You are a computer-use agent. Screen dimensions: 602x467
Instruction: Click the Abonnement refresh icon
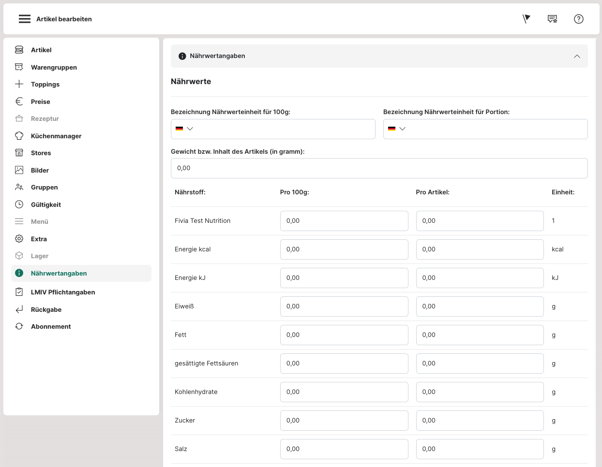pos(19,326)
